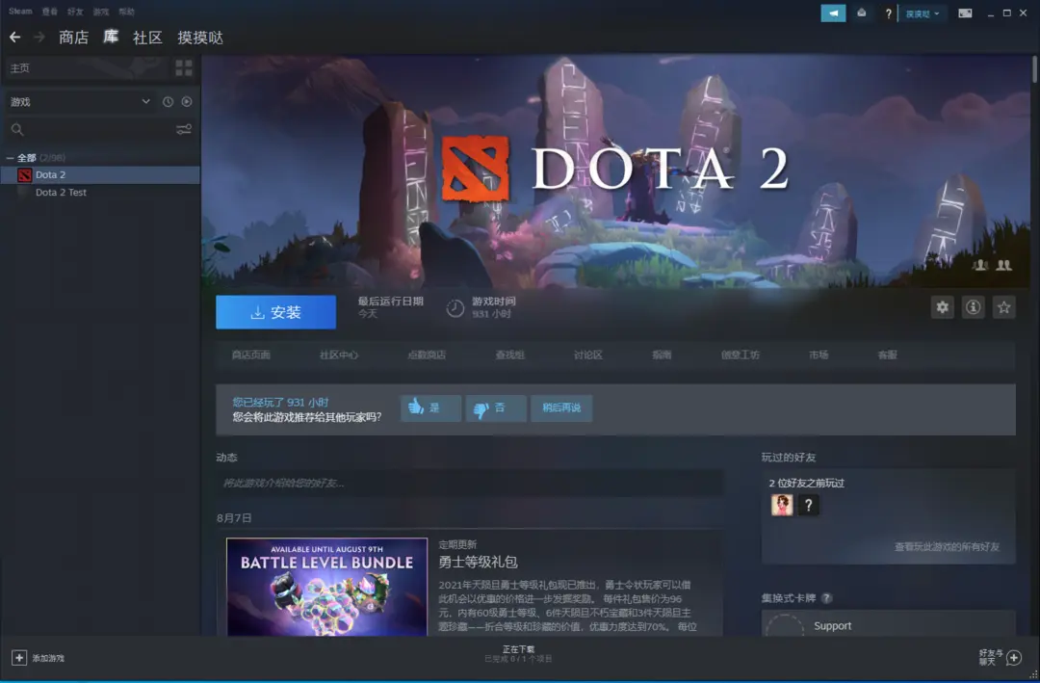The image size is (1040, 683).
Task: Recommend game with thumbs up 是
Action: click(430, 408)
